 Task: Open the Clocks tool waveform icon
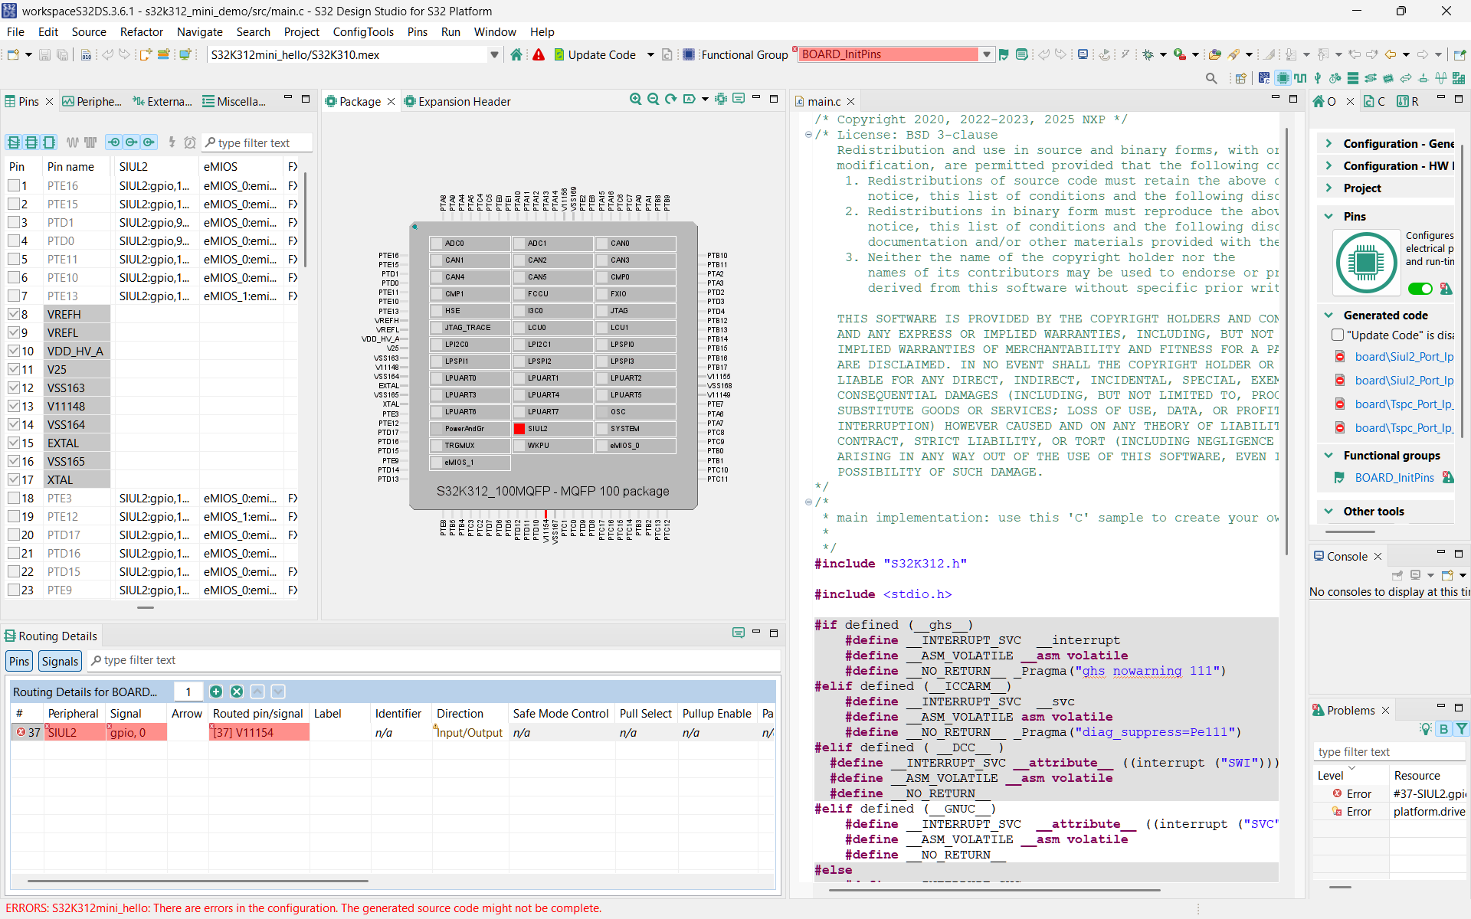1301,78
